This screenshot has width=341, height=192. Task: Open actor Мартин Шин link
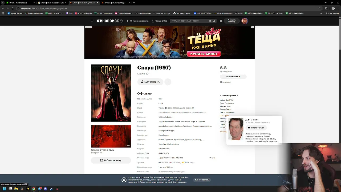(225, 106)
